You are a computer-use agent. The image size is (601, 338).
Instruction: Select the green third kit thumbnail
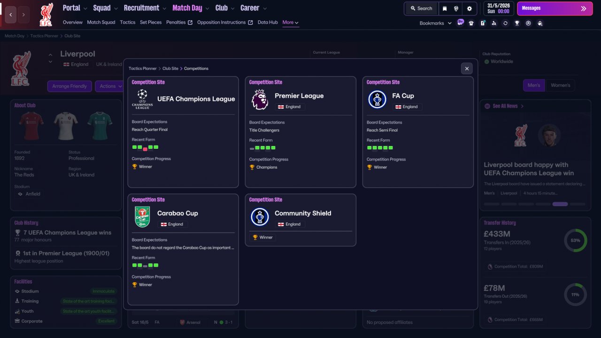click(100, 126)
